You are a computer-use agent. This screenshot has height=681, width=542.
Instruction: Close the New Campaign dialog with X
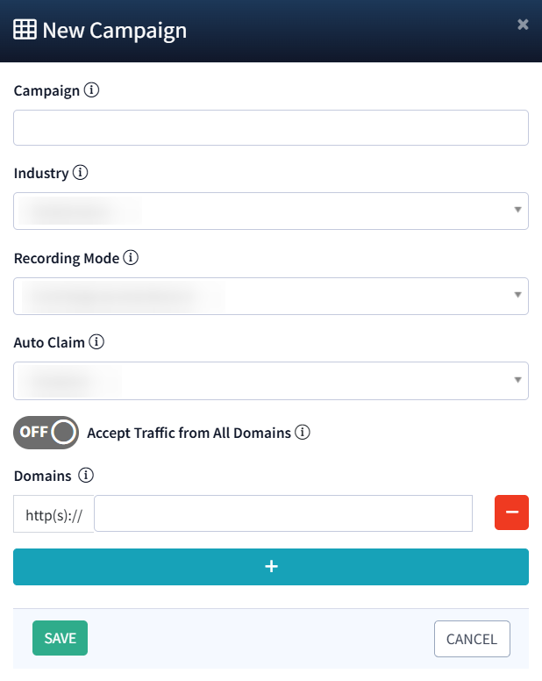(523, 25)
